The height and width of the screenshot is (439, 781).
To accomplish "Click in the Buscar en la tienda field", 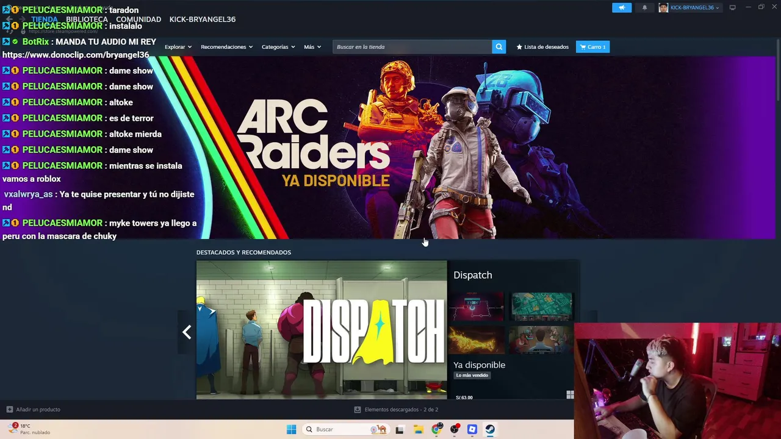I will click(412, 47).
